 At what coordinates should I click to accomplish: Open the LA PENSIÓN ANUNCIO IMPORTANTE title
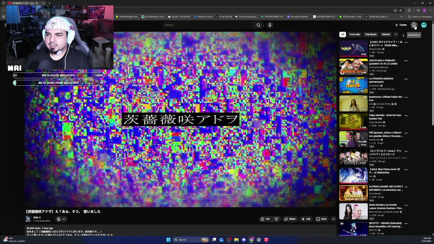pos(381,80)
